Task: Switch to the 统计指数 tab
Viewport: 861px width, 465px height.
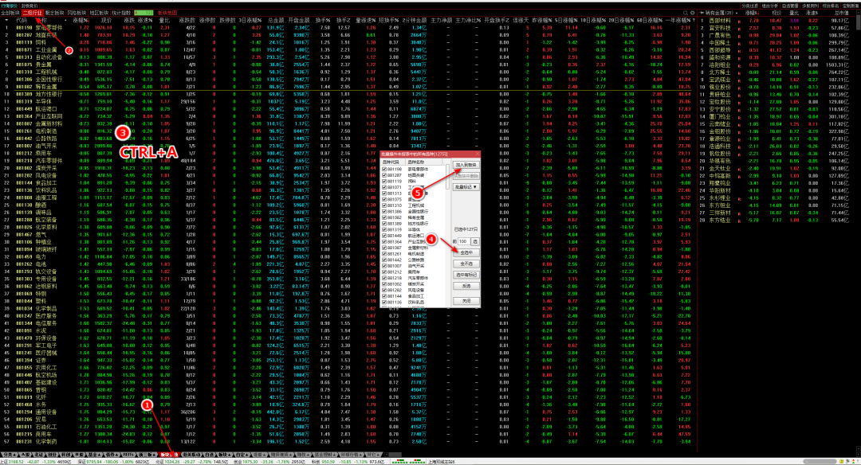Action: click(121, 13)
